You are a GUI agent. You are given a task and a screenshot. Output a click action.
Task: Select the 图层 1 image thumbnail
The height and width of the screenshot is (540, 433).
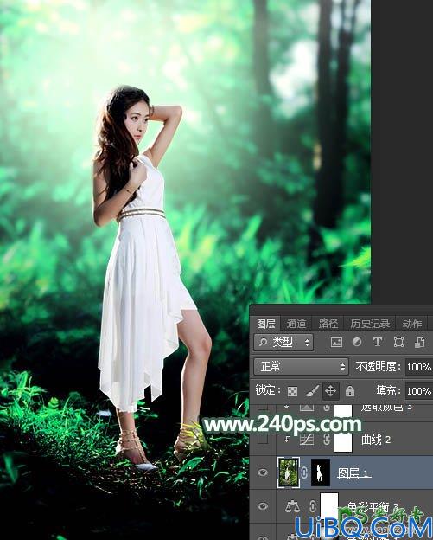pyautogui.click(x=289, y=472)
